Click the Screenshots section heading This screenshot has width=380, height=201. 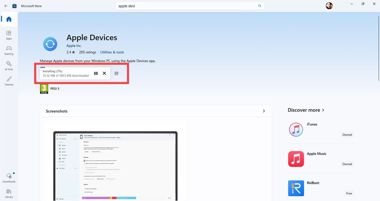tap(57, 111)
